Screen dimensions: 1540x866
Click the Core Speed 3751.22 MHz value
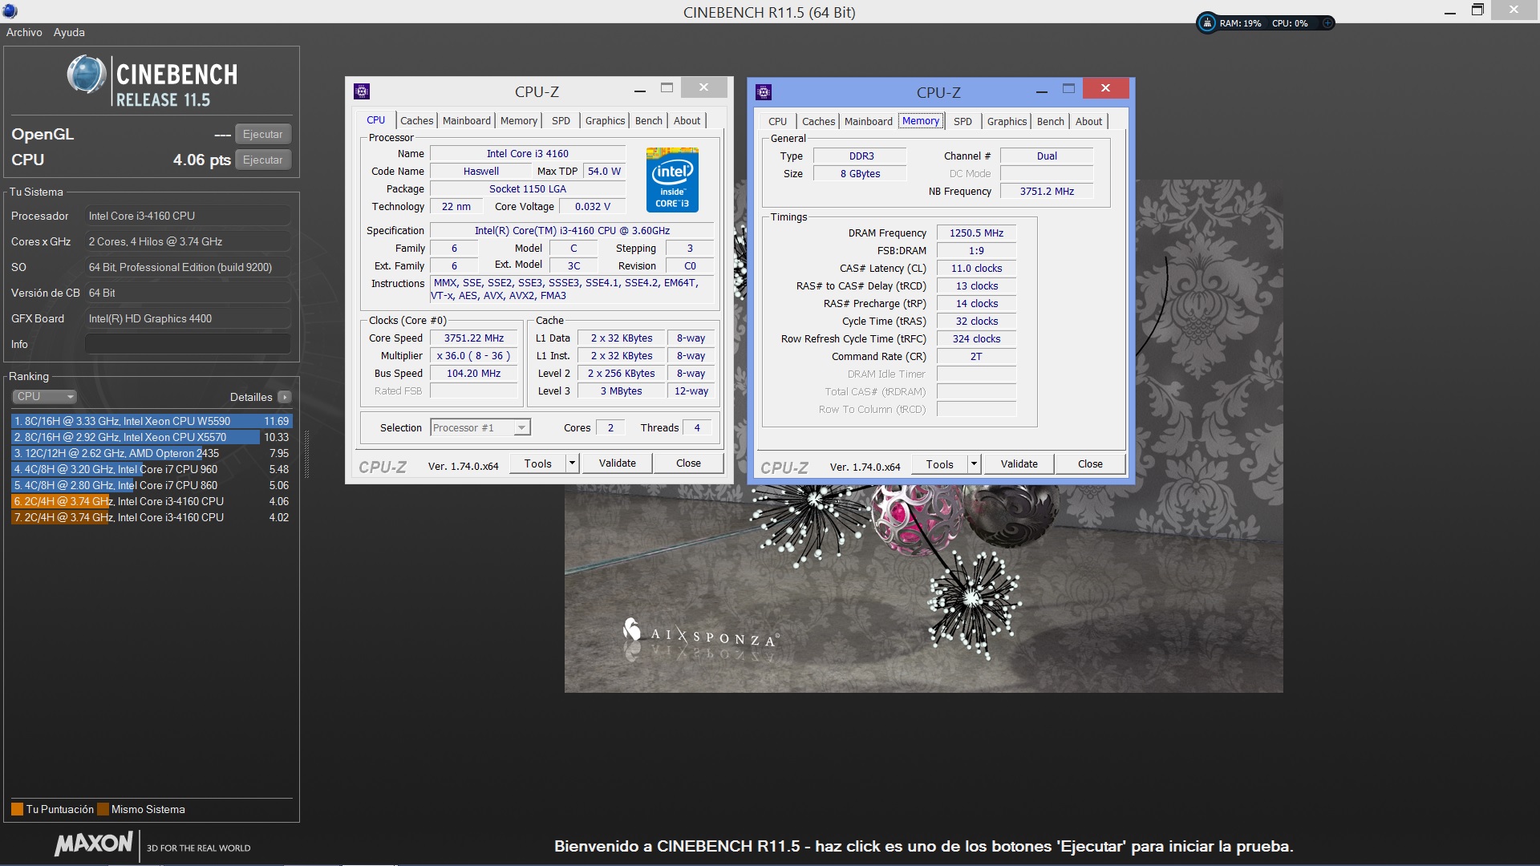[x=474, y=338]
